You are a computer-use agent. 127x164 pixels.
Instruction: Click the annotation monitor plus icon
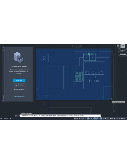tap(115, 119)
